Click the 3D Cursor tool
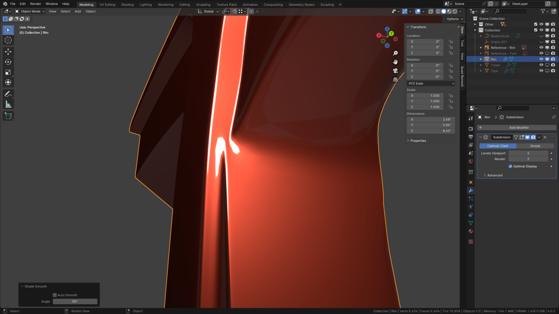Viewport: 559px width, 314px height. 8,40
